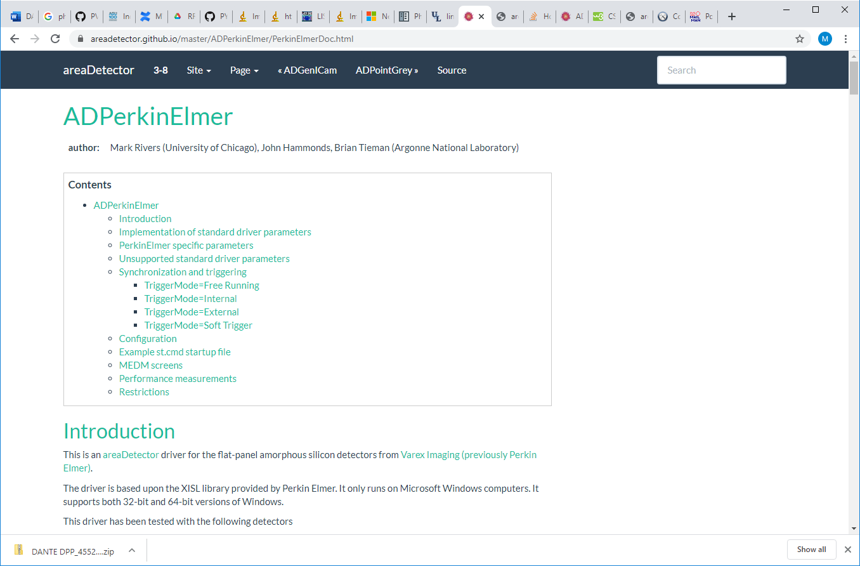Jump to TriggerMode=External
860x566 pixels.
192,312
